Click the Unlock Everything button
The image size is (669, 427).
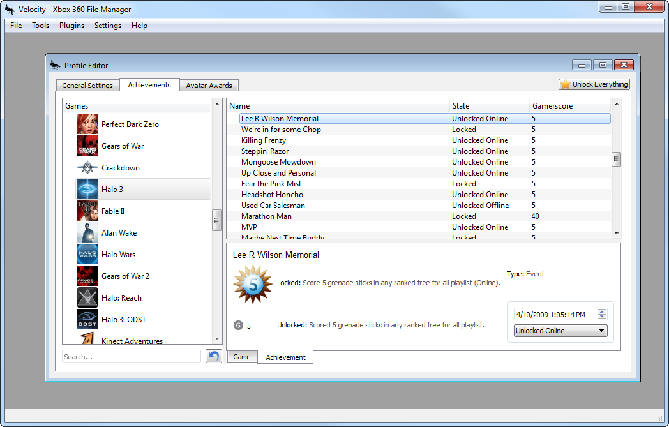click(594, 84)
